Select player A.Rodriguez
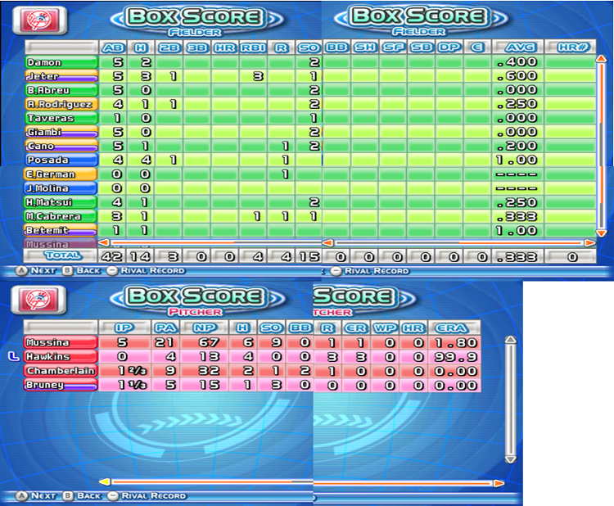Image resolution: width=614 pixels, height=506 pixels. tap(61, 104)
